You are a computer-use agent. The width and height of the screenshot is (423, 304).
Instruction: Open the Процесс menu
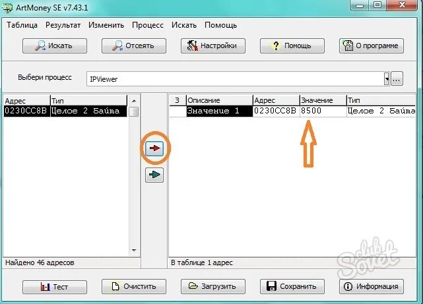pos(148,25)
